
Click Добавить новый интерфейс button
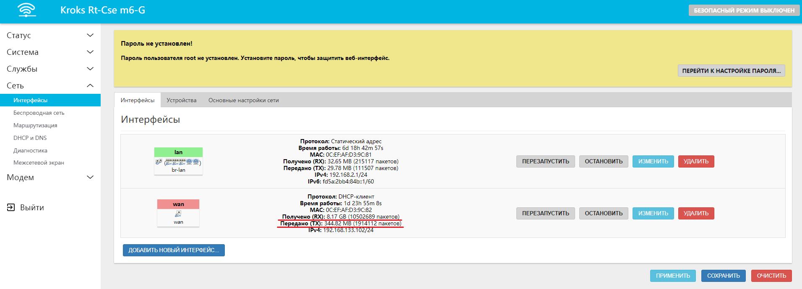click(x=174, y=250)
